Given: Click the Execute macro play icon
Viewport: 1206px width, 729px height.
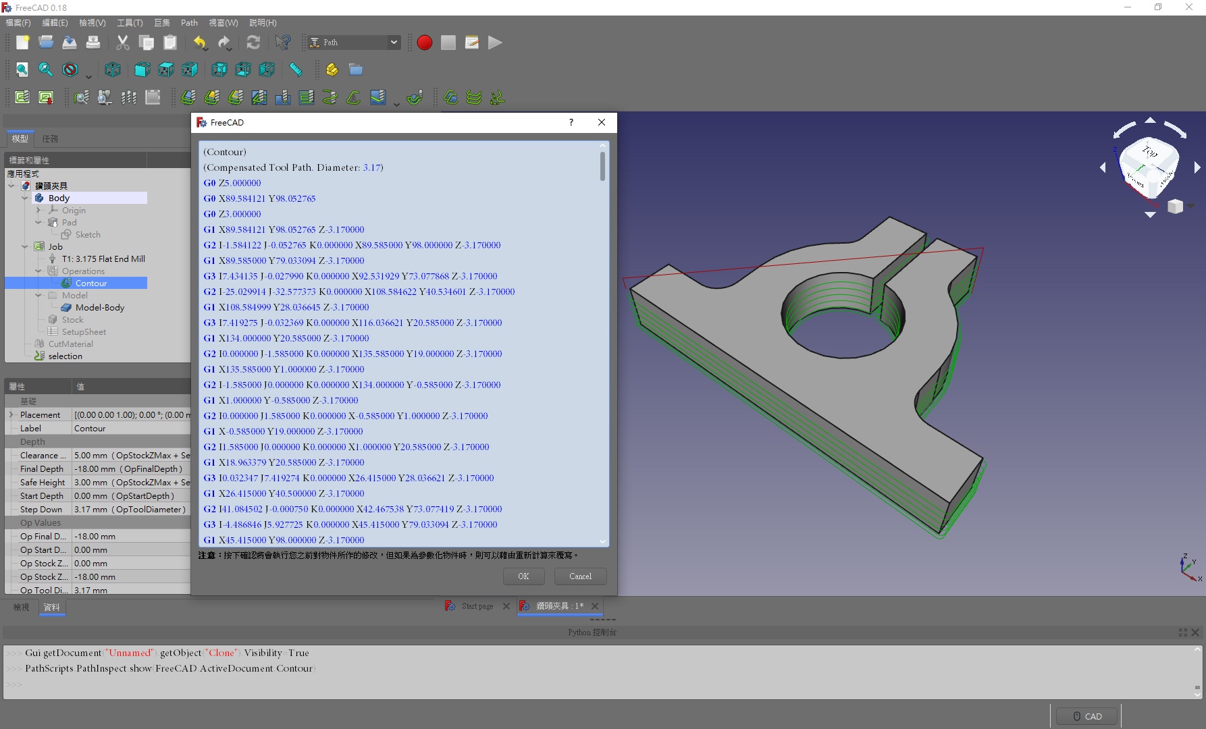Looking at the screenshot, I should 495,43.
